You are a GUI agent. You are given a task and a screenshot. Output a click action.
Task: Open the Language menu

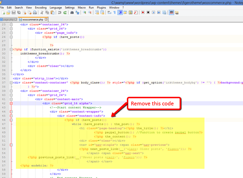pyautogui.click(x=56, y=8)
